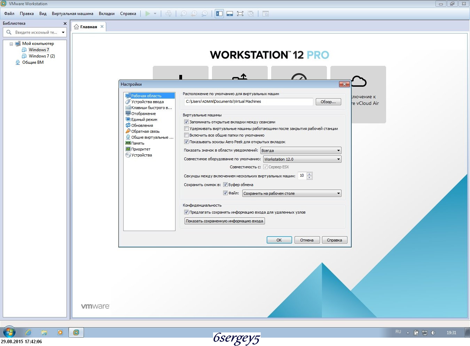Open Windows Explorer folder taskbar icon

[44, 332]
